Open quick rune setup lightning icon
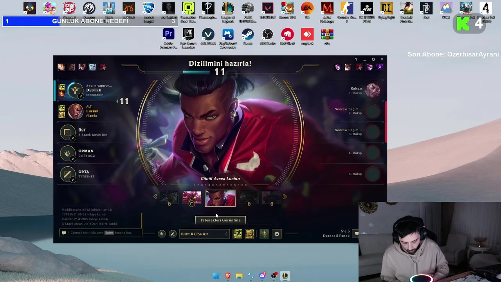This screenshot has height=282, width=501. (x=162, y=234)
